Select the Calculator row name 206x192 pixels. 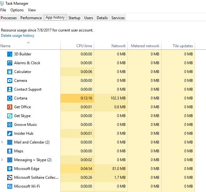pyautogui.click(x=23, y=72)
